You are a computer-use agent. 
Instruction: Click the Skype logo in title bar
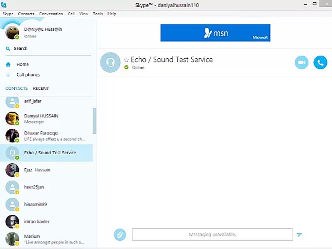coord(3,4)
